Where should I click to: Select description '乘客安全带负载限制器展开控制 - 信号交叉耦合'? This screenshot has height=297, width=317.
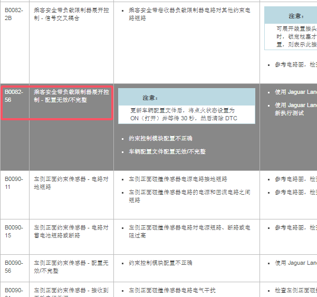point(71,14)
